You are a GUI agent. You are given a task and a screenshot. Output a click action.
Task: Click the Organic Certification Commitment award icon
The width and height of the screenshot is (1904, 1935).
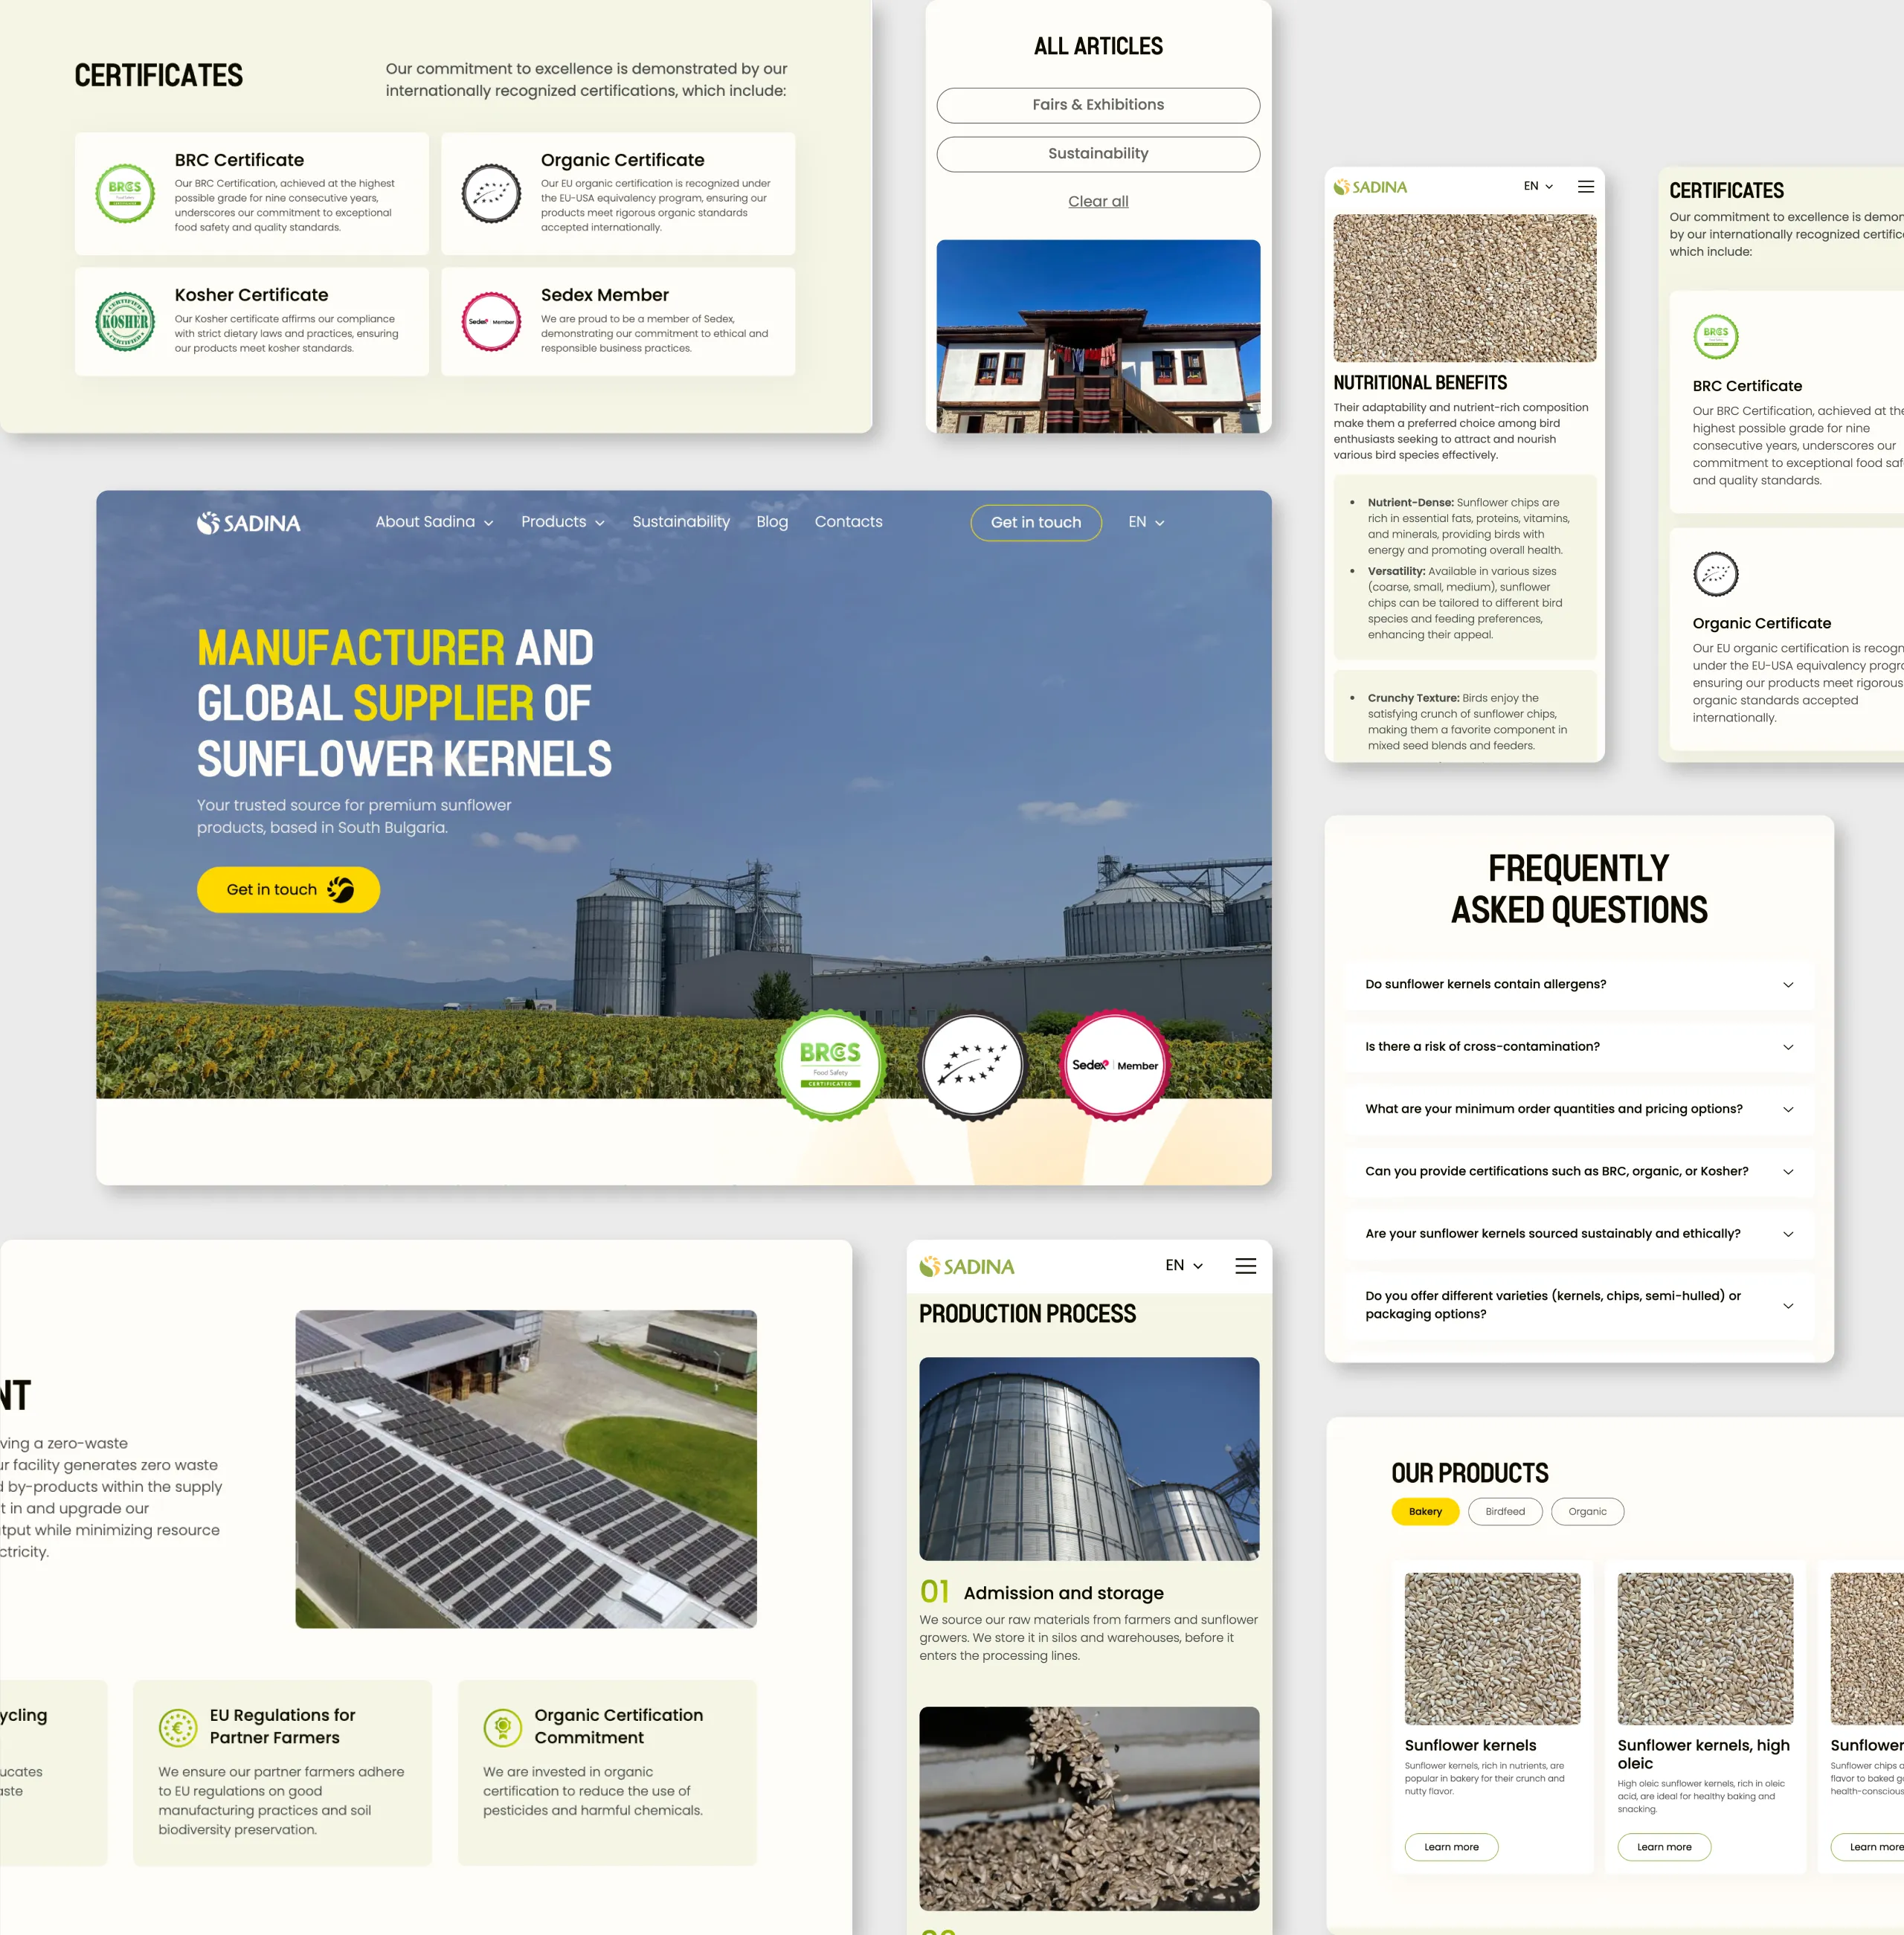502,1727
